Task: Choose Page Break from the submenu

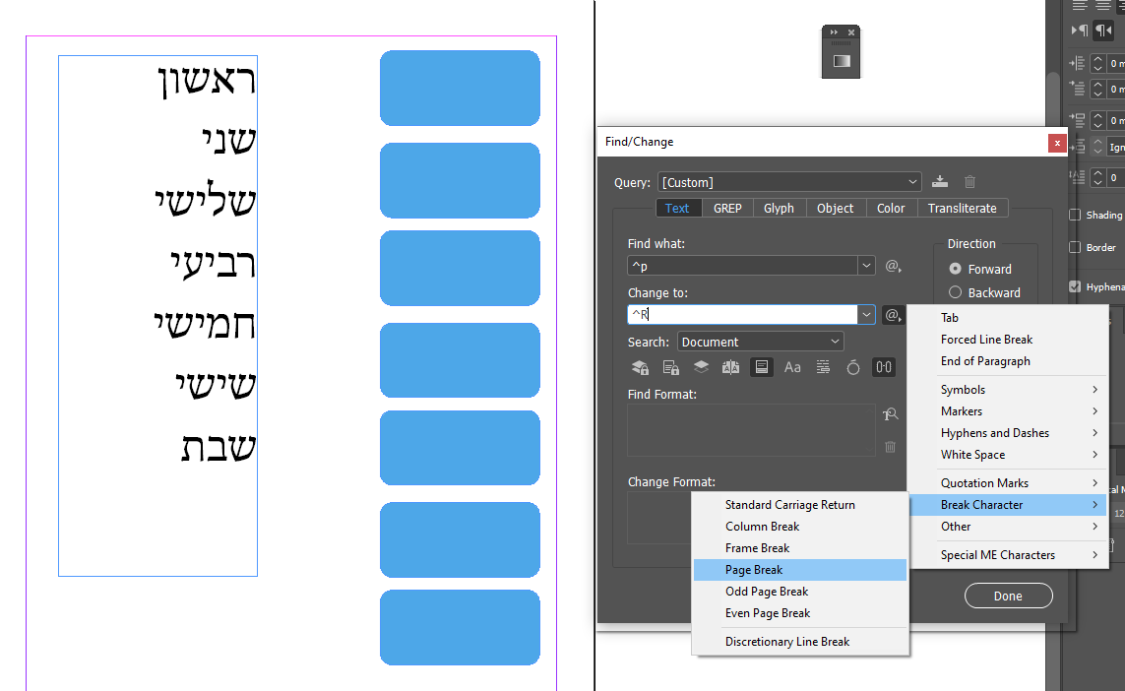Action: (x=800, y=570)
